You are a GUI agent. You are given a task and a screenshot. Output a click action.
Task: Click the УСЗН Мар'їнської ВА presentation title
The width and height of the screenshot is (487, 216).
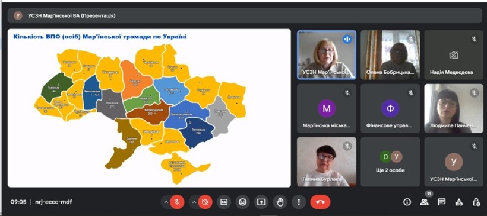pos(72,15)
